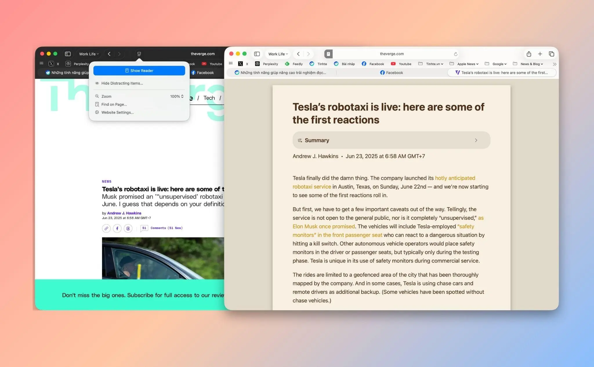Switch to the Facebook tab in right window
This screenshot has width=594, height=367.
point(392,73)
